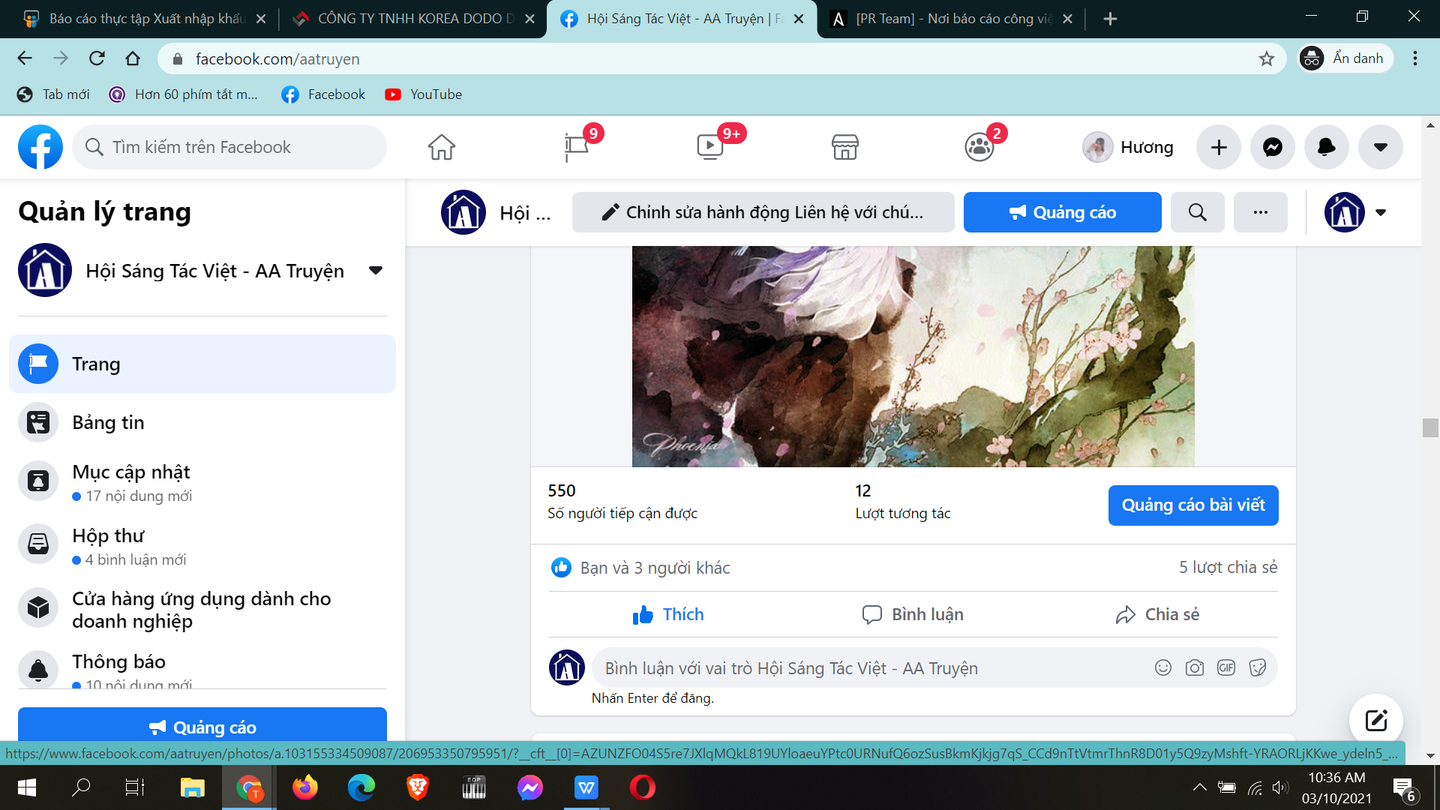Open the post artwork image
The image size is (1440, 810).
click(x=913, y=356)
